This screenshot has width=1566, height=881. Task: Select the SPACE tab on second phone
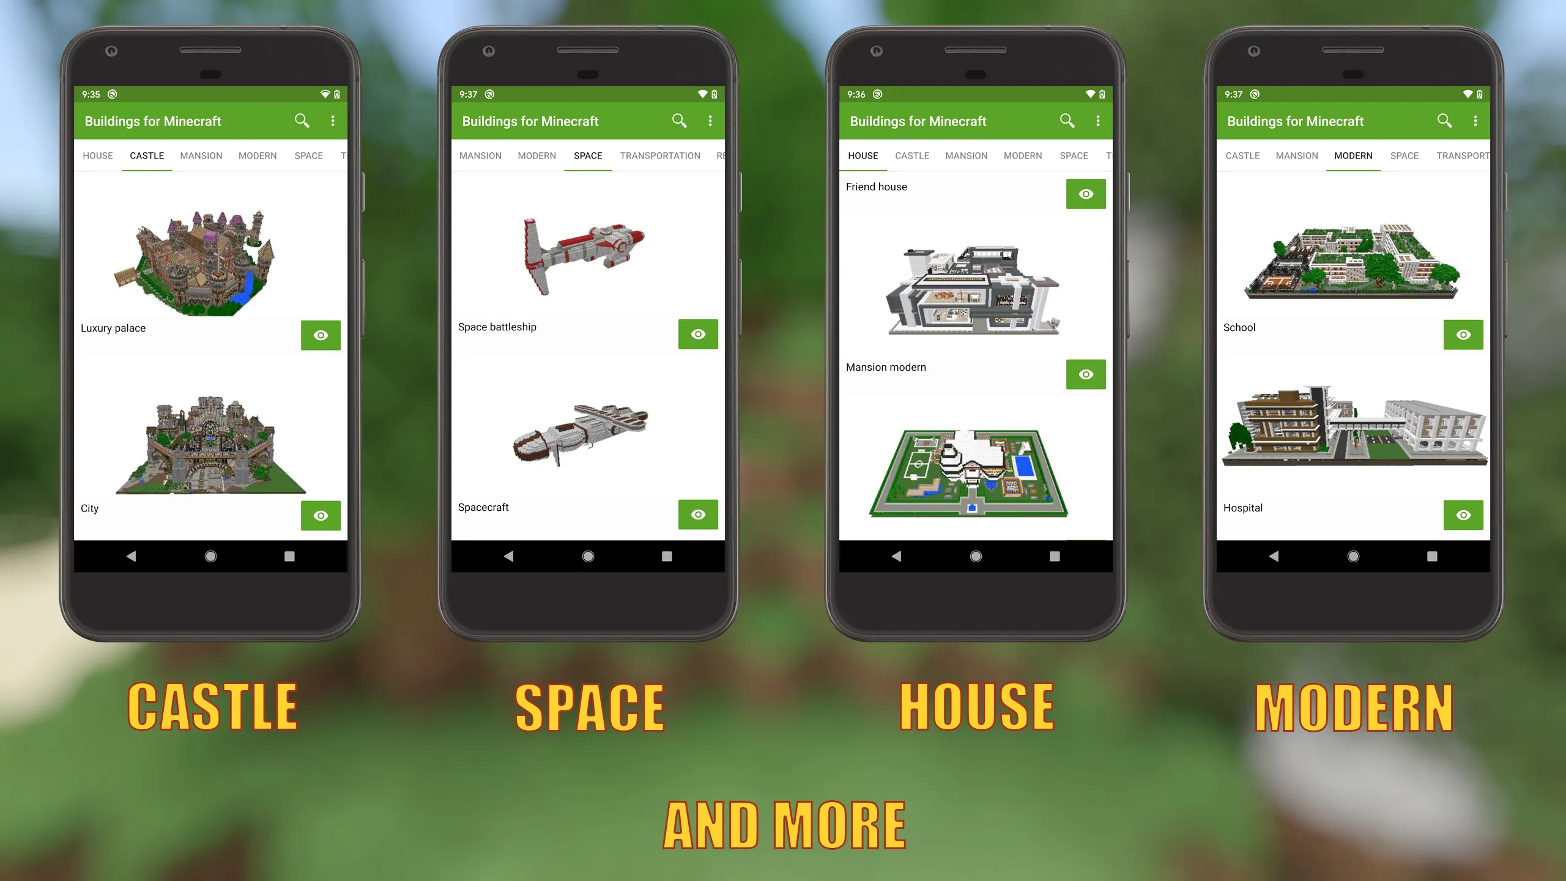[x=587, y=155]
